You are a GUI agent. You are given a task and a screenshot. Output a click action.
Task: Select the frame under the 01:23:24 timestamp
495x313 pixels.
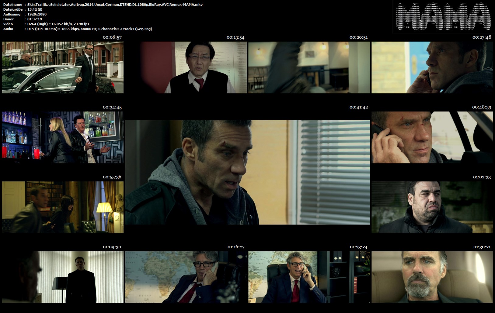[x=309, y=277]
